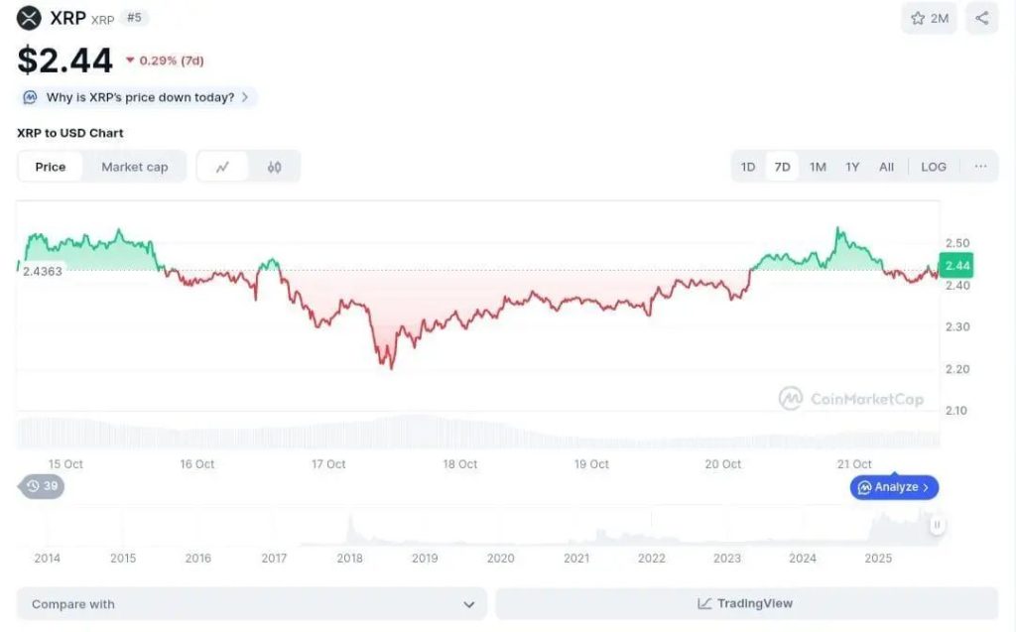Viewport: 1016px width, 632px height.
Task: Click the share icon
Action: coord(982,18)
